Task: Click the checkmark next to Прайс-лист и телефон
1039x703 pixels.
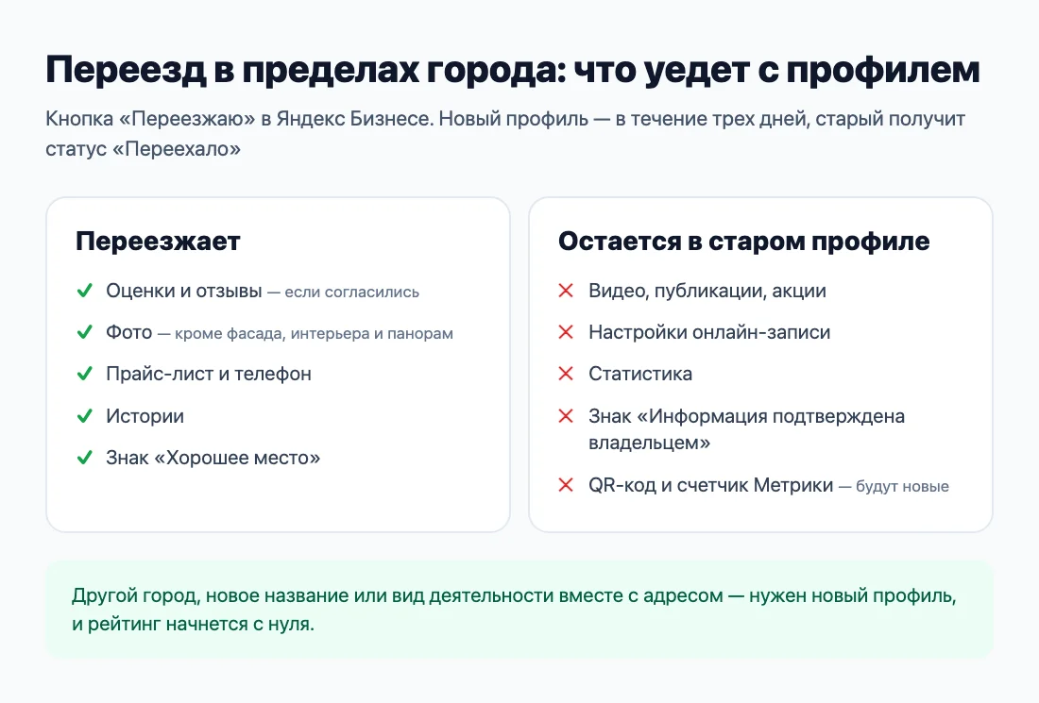Action: coord(85,374)
